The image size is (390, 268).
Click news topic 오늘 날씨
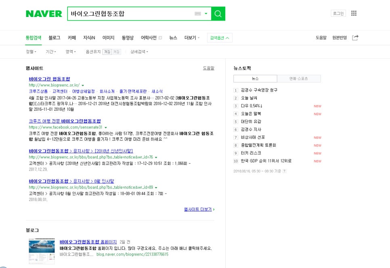[x=249, y=98]
